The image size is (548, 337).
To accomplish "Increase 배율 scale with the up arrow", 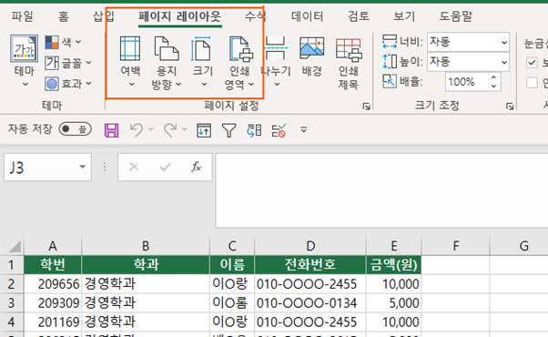I will 493,77.
